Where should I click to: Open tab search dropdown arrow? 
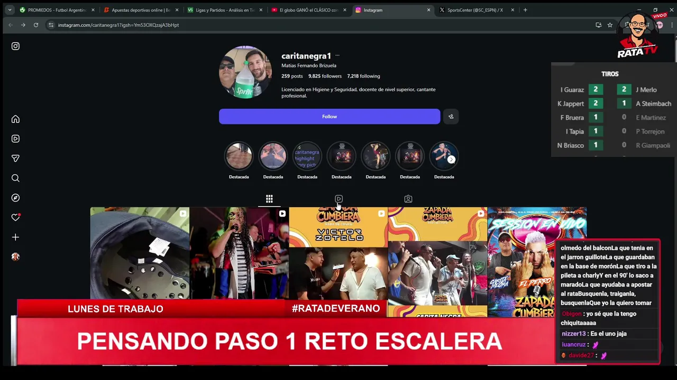(10, 10)
